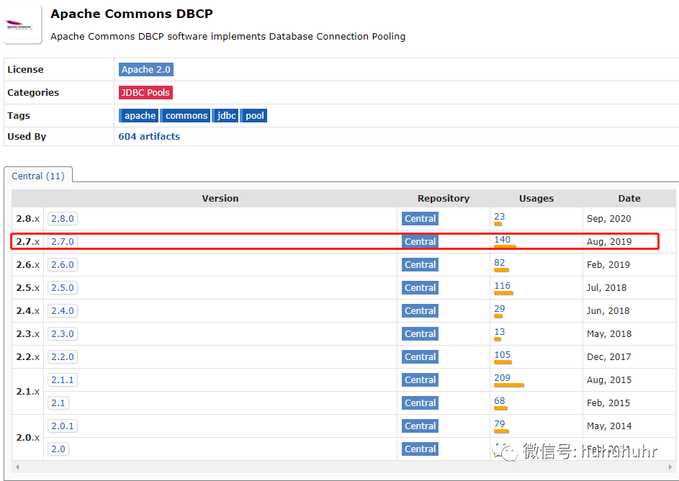
Task: Click the 2.1.x version group label
Action: tap(27, 392)
